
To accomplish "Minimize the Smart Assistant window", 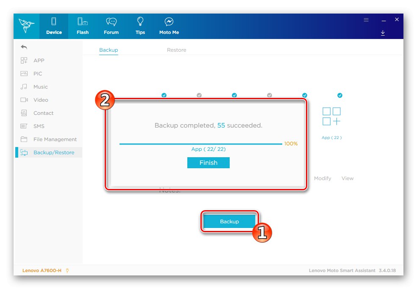I will (384, 20).
